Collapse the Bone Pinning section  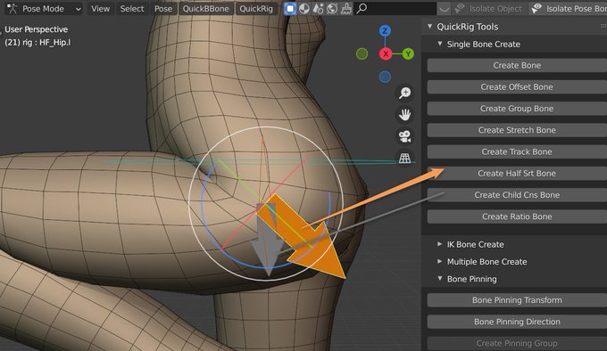click(x=440, y=279)
